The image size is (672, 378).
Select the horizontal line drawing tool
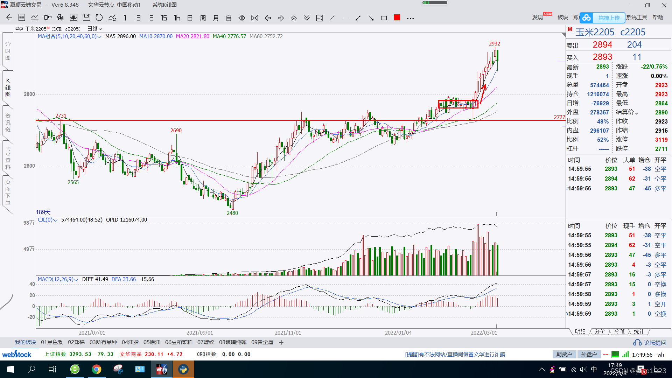345,18
